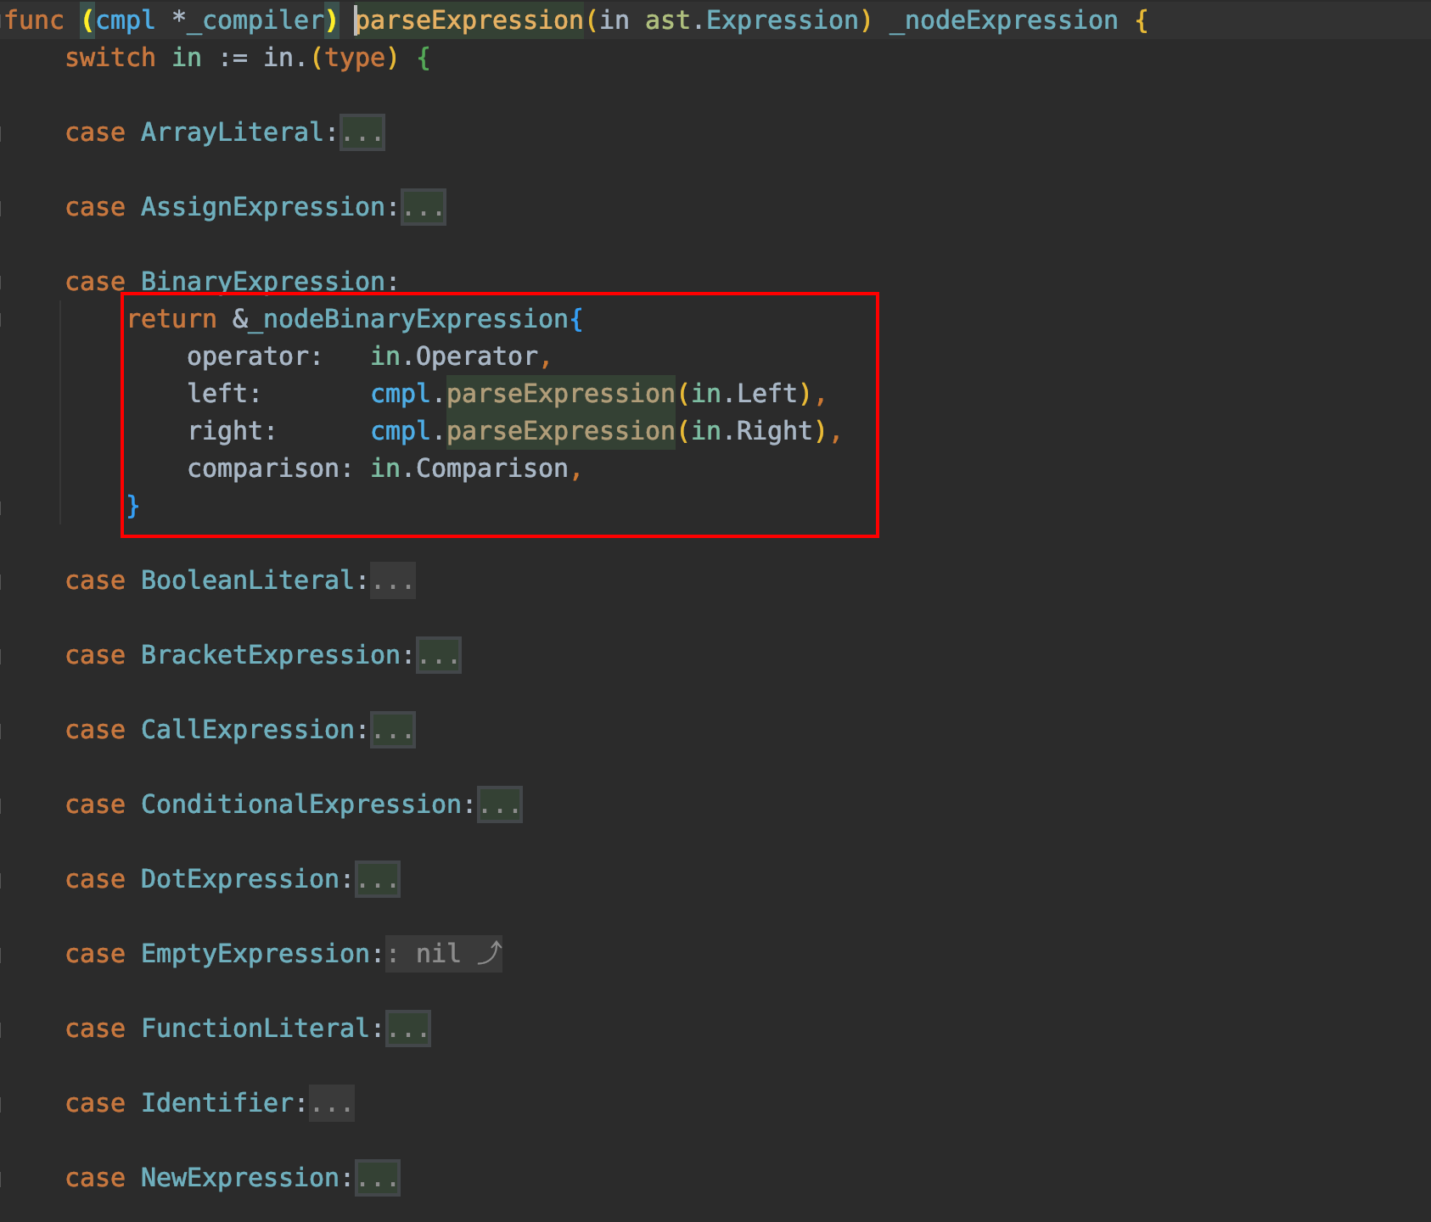The height and width of the screenshot is (1222, 1431).
Task: Click the BooleanLiteral case label
Action: coord(248,580)
